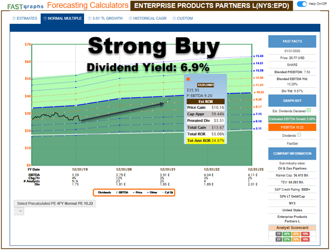Click red 18% box in 1Y row
This screenshot has height=250, width=330.
pos(305,234)
